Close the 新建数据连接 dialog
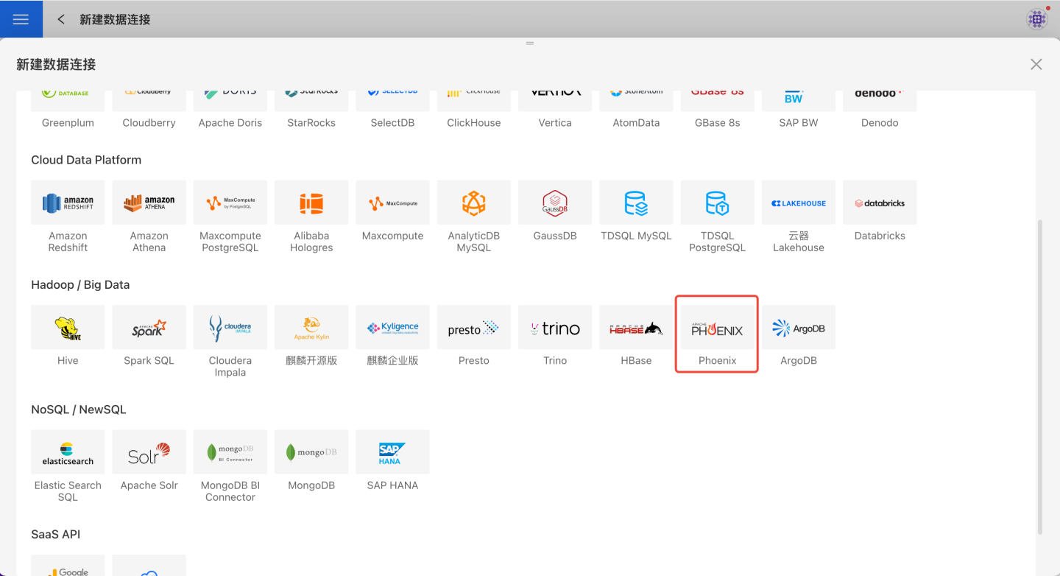 tap(1036, 65)
